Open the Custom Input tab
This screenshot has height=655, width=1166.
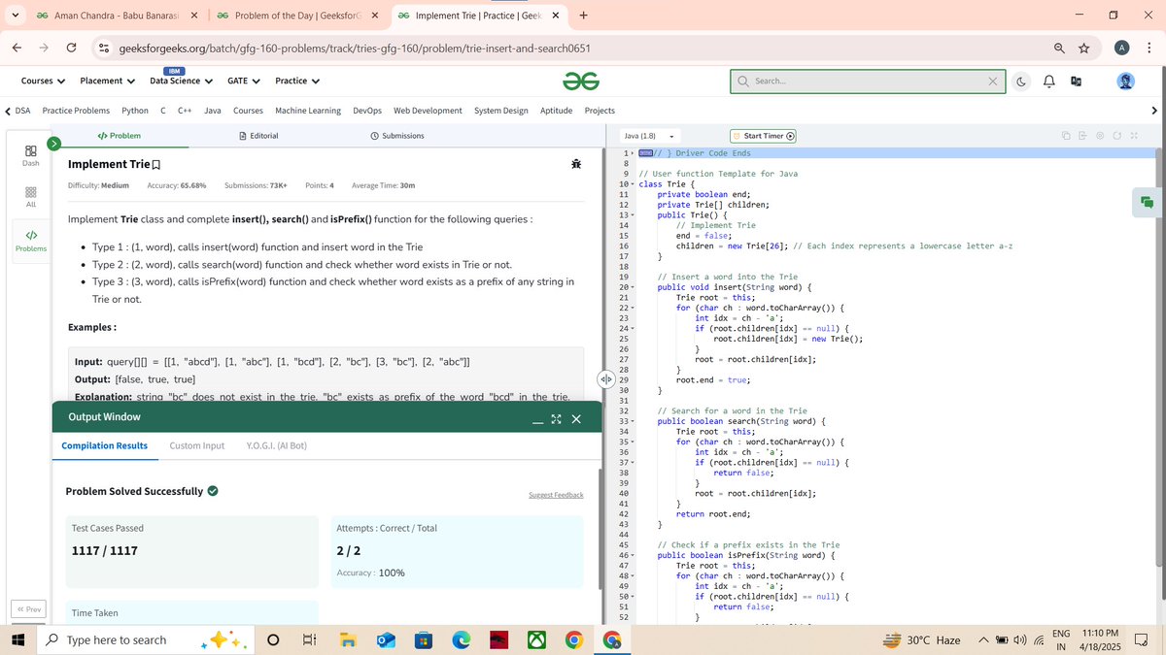pos(197,445)
